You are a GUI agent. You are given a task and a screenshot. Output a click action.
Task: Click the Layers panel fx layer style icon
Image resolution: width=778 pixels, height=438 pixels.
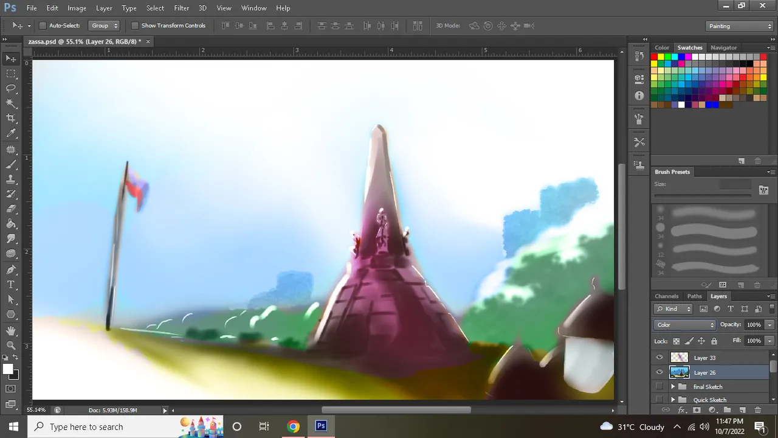pyautogui.click(x=682, y=410)
